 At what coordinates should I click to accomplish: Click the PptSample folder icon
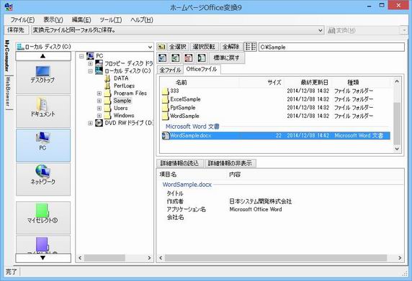pos(165,108)
